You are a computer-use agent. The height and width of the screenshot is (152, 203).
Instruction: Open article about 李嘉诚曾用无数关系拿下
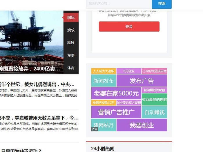[x=39, y=118]
